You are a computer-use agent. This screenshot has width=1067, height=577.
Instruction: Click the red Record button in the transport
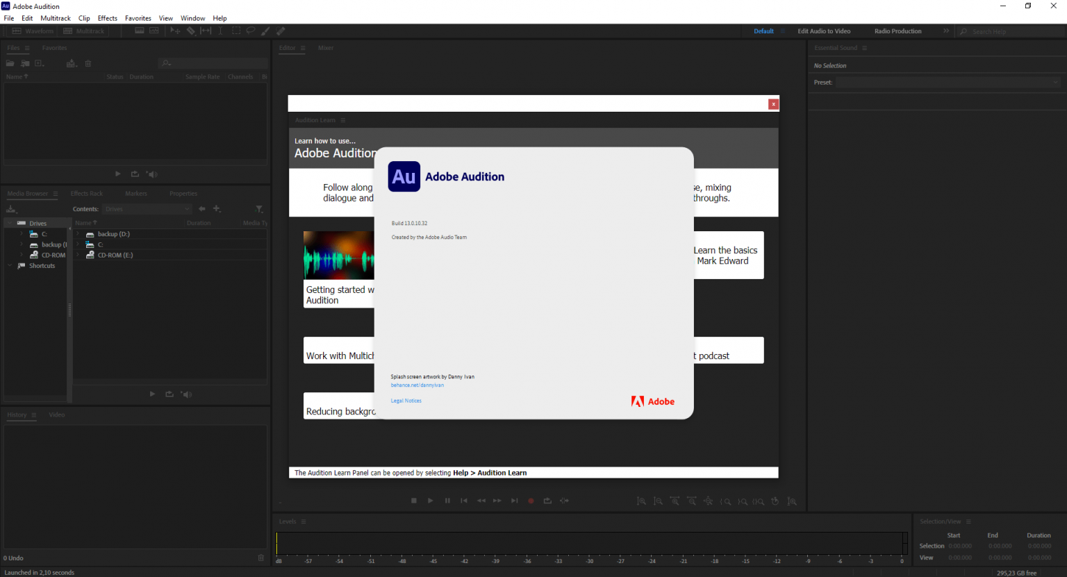[531, 501]
